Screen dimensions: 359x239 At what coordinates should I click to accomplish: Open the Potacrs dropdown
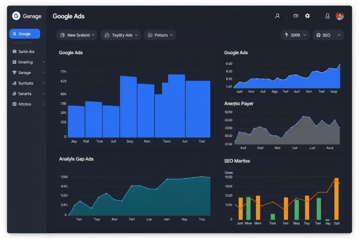point(160,35)
